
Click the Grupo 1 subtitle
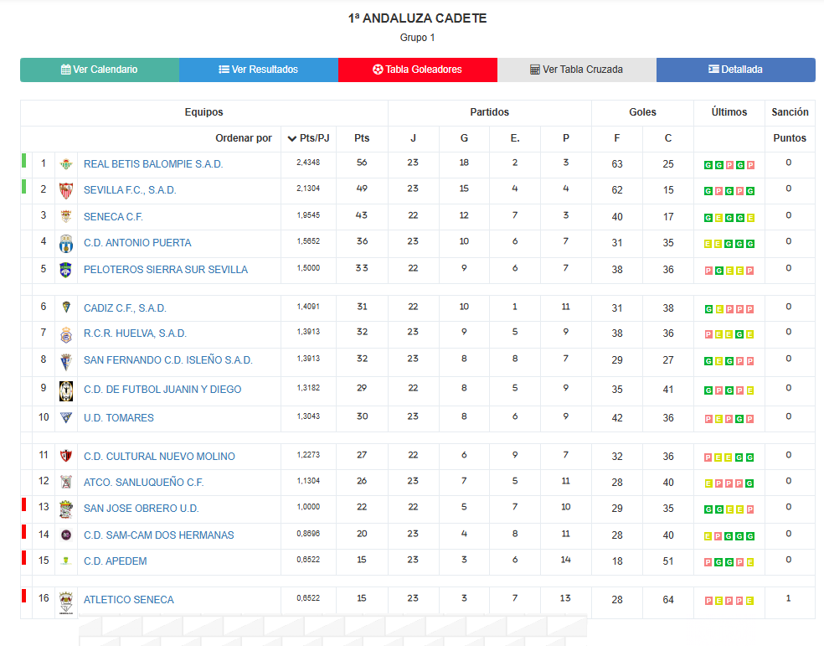(x=417, y=38)
